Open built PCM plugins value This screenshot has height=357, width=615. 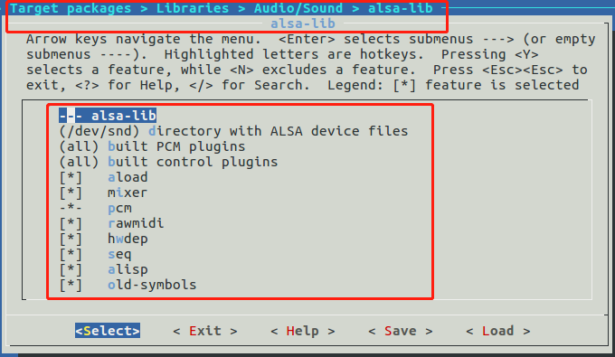click(x=152, y=146)
